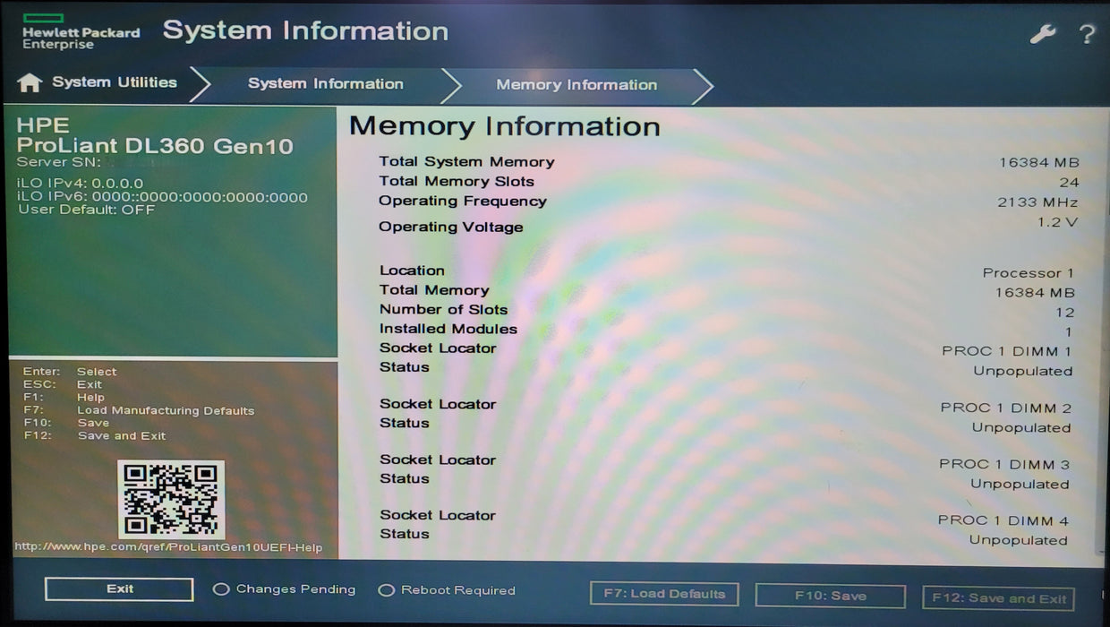Select Total Memory Slots label
The height and width of the screenshot is (627, 1110).
pyautogui.click(x=457, y=181)
